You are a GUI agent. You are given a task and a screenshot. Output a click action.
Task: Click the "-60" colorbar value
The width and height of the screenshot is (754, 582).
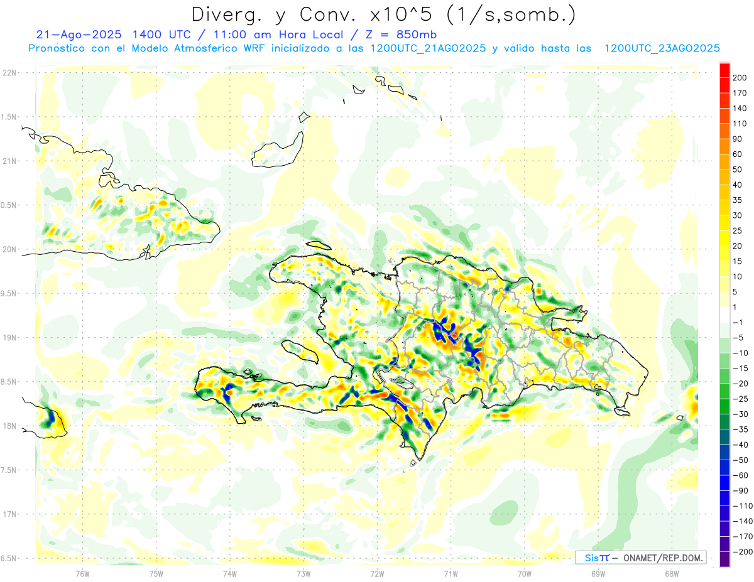(x=740, y=475)
